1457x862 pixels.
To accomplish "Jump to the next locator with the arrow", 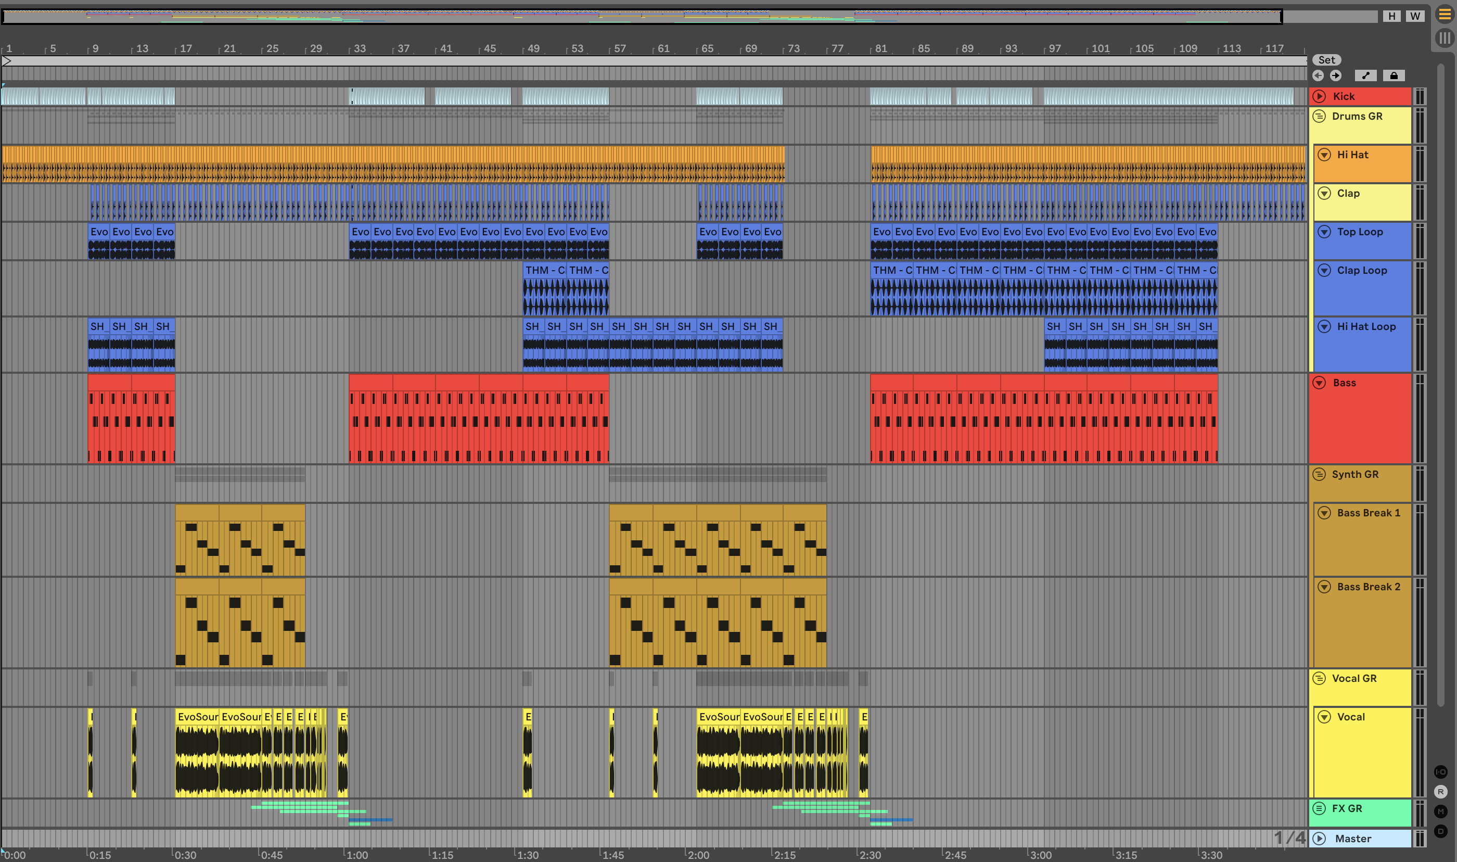I will click(x=1336, y=75).
